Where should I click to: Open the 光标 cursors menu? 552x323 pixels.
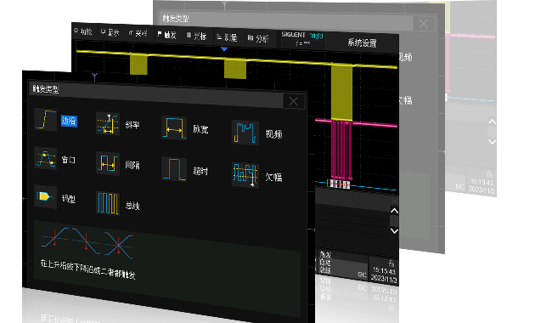(x=197, y=36)
